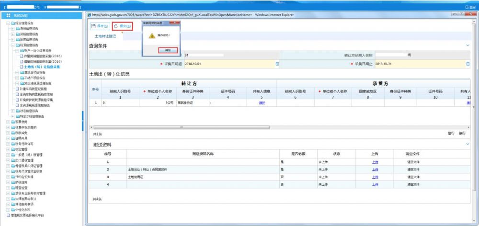This screenshot has width=479, height=226.
Task: Click 增行 to add a row
Action: click(x=451, y=134)
